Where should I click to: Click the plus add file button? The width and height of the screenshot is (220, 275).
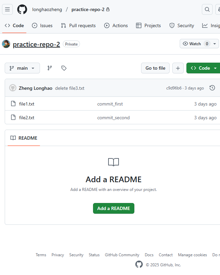click(x=178, y=68)
